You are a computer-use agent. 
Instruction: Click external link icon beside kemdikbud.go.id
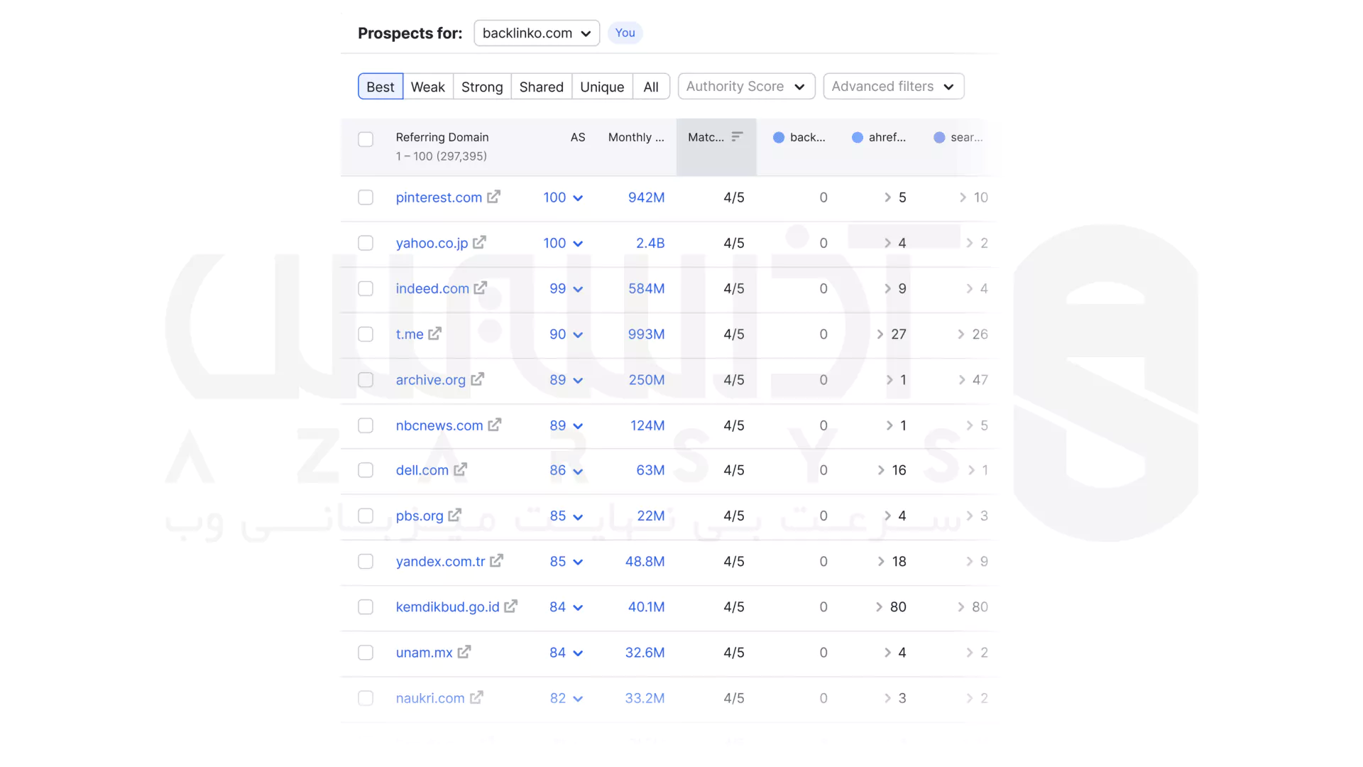coord(510,606)
